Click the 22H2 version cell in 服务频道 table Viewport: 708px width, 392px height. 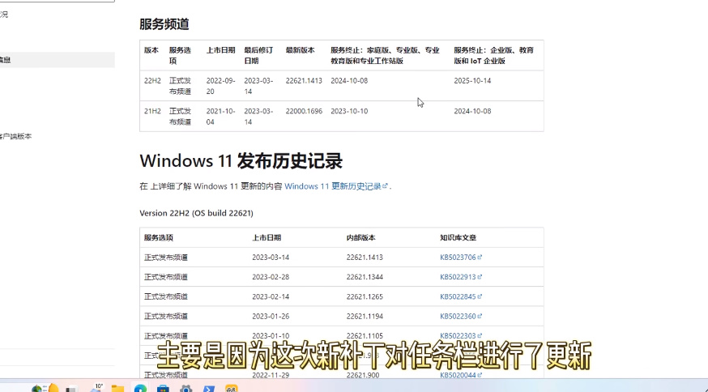click(x=152, y=81)
